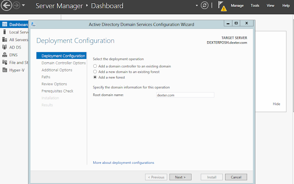Close the AD DS Configuration Wizard
The height and width of the screenshot is (184, 294).
[x=247, y=23]
